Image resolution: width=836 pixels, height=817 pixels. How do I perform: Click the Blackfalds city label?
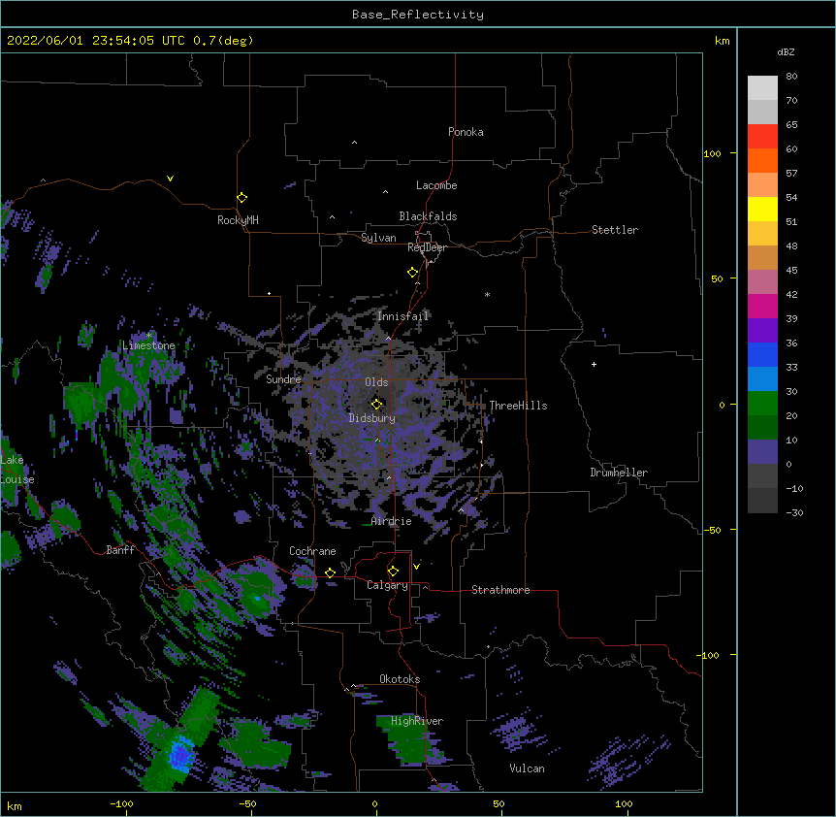click(428, 216)
